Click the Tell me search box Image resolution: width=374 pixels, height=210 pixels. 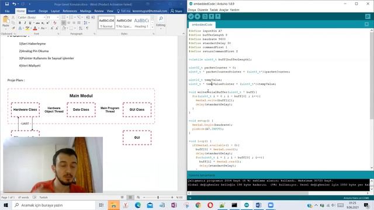click(x=123, y=11)
